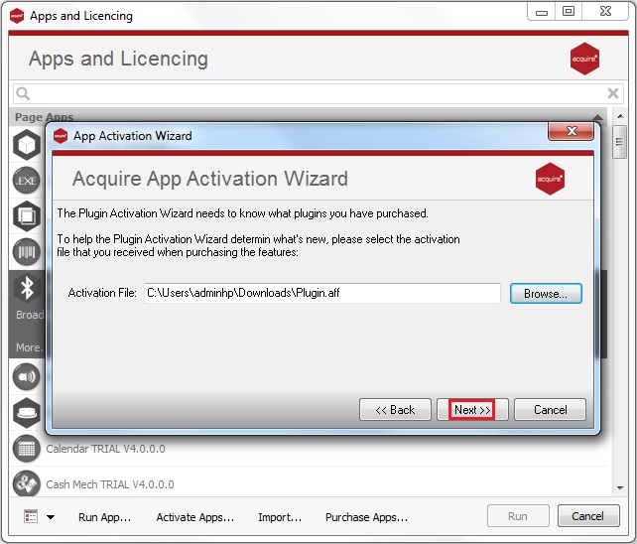Collapse the Page Apps section
Viewport: 637px width, 544px height.
[x=597, y=117]
